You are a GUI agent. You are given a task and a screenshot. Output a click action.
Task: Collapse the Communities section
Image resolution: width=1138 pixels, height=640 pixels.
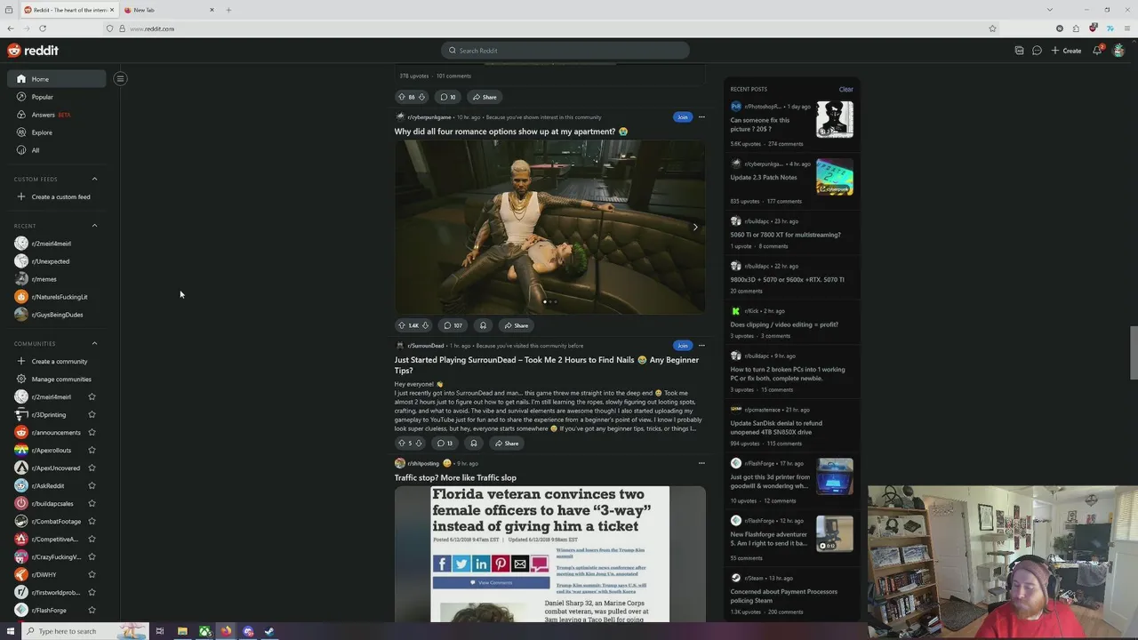coord(95,343)
